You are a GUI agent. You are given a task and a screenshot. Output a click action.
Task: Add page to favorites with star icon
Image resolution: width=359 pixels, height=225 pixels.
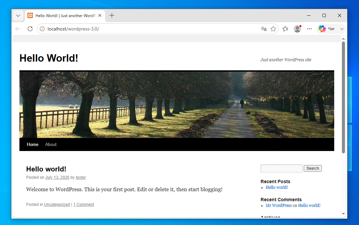pos(273,29)
